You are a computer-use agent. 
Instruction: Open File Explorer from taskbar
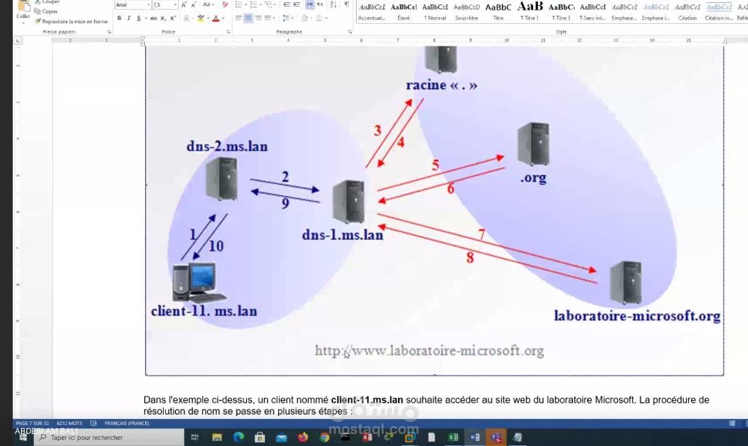217,438
